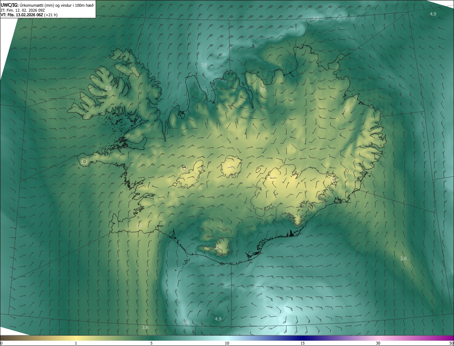Pick the dark navy band of the colour bar

[303, 338]
